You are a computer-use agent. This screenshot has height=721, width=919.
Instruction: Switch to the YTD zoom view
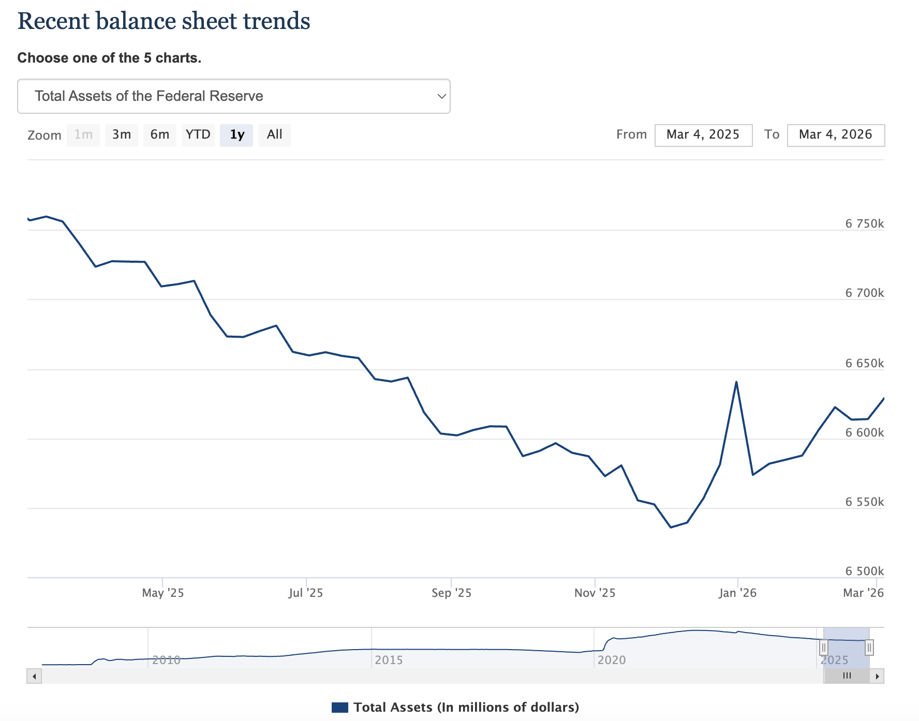(198, 134)
